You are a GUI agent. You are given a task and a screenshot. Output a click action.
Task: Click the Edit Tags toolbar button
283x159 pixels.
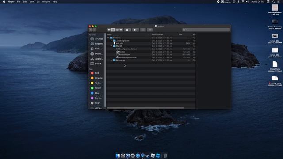[149, 30]
